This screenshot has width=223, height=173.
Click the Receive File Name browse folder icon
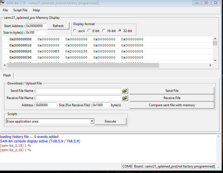(125, 98)
